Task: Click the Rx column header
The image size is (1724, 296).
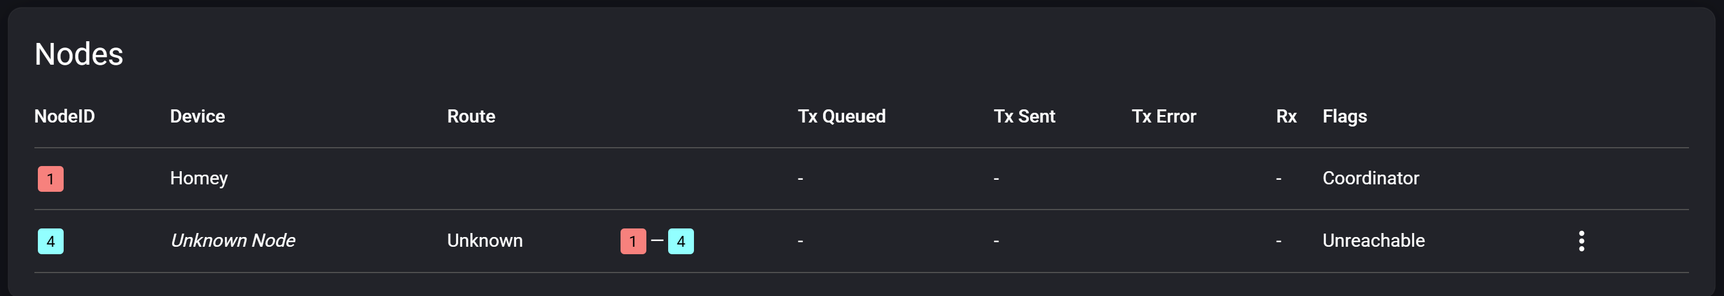Action: coord(1286,116)
